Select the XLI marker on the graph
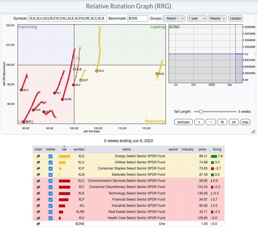This screenshot has height=228, width=258. click(55, 93)
